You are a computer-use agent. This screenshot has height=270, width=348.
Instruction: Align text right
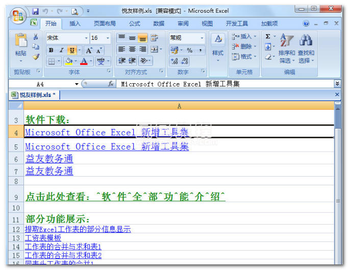pyautogui.click(x=142, y=50)
